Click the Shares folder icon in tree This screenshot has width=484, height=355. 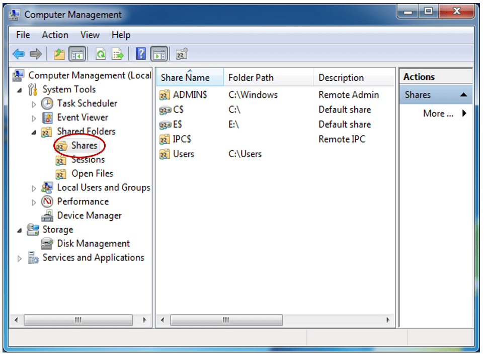pos(61,146)
